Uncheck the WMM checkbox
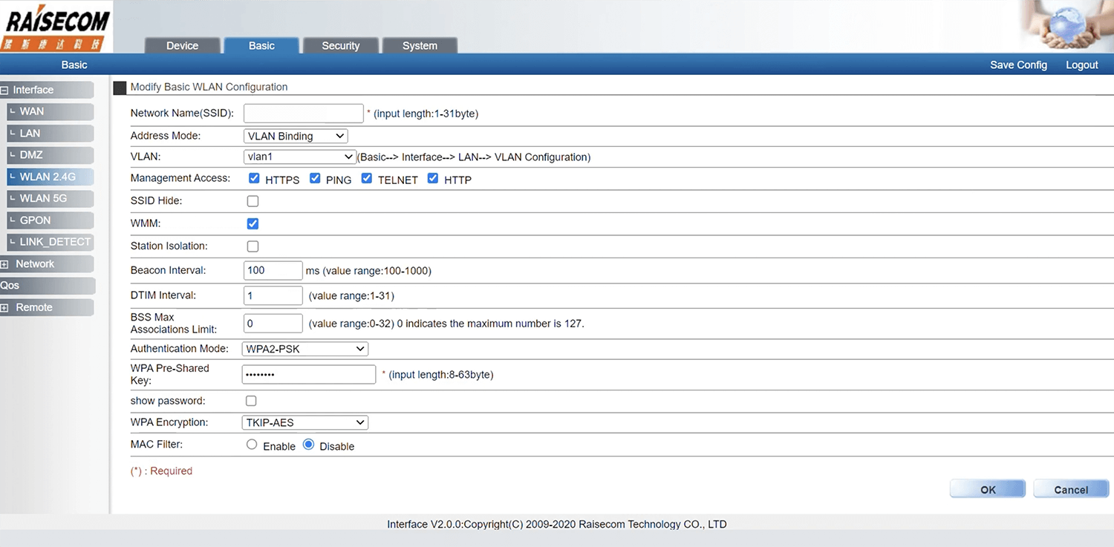 coord(253,223)
